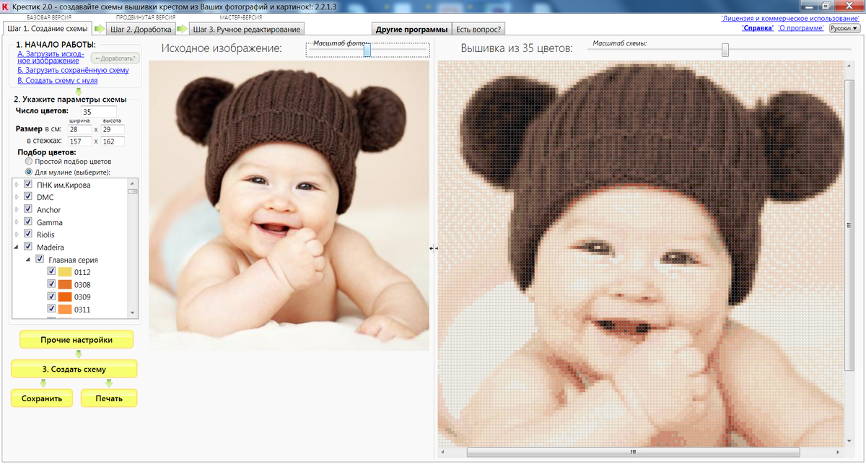Click the pattern vertical scrollbar thumb
This screenshot has width=866, height=464.
click(849, 226)
